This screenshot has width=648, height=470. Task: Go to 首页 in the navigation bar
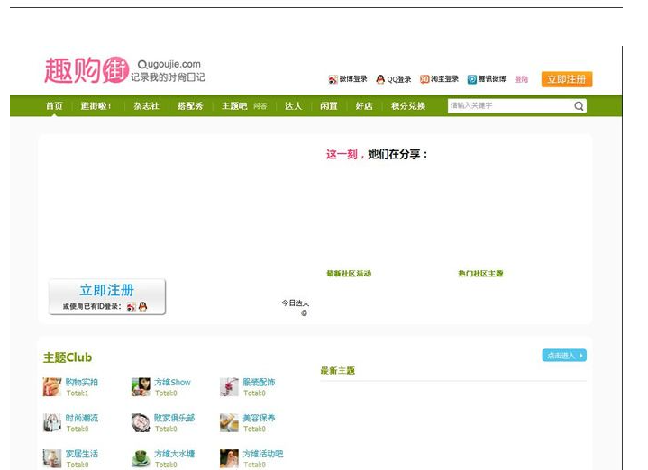(54, 106)
